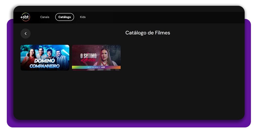Image resolution: width=258 pixels, height=135 pixels.
Task: Select the Catálogo tab
Action: click(65, 17)
